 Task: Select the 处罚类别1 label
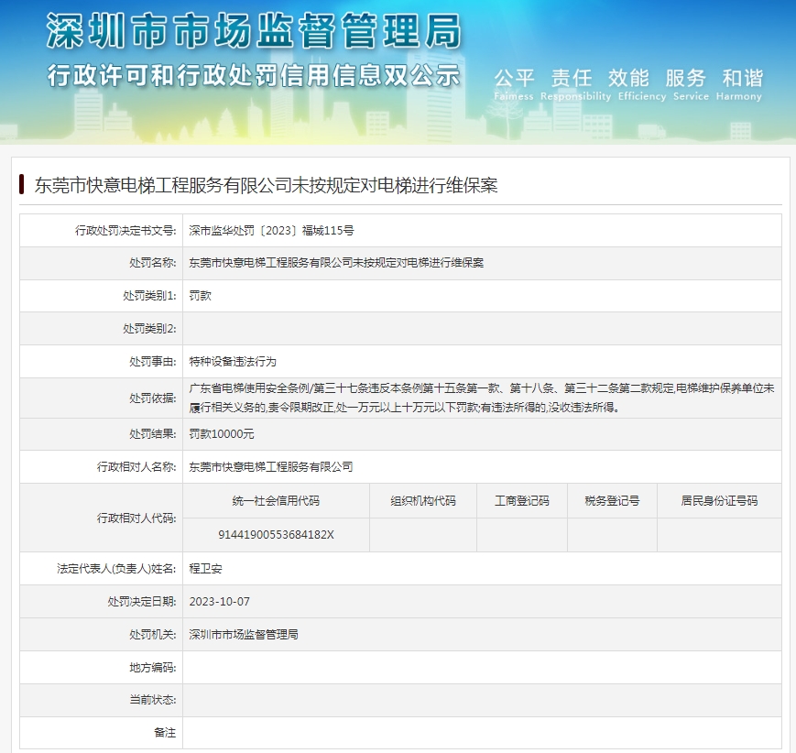pyautogui.click(x=149, y=296)
